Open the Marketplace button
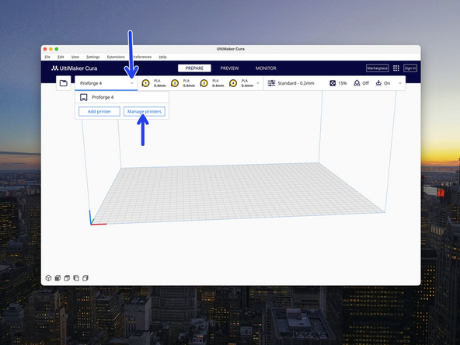Screen dimensions: 460x345 378,68
